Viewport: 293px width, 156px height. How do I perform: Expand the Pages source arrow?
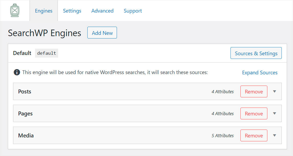point(274,113)
